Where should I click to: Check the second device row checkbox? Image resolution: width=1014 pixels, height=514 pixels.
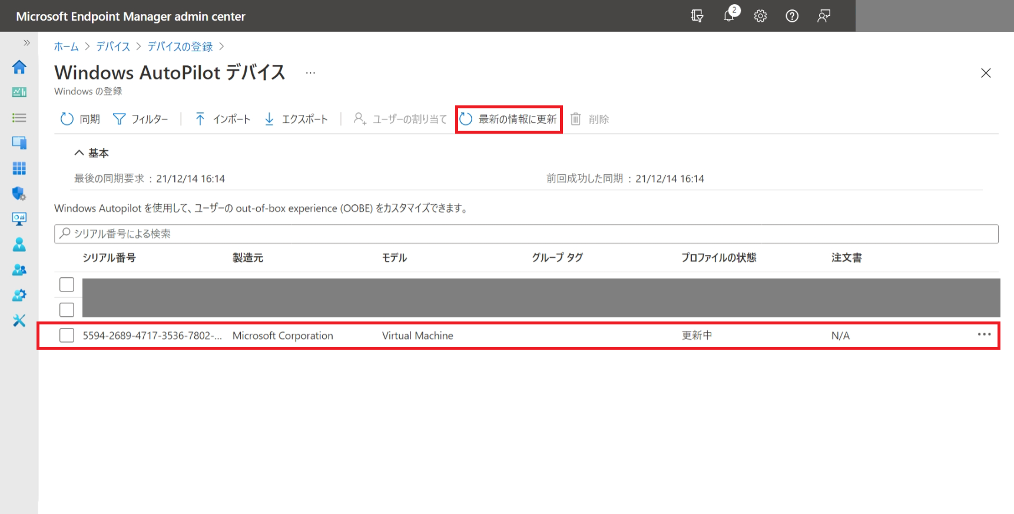(67, 310)
